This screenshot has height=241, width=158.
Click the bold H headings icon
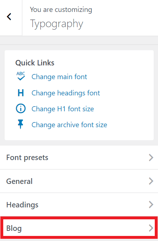21,93
